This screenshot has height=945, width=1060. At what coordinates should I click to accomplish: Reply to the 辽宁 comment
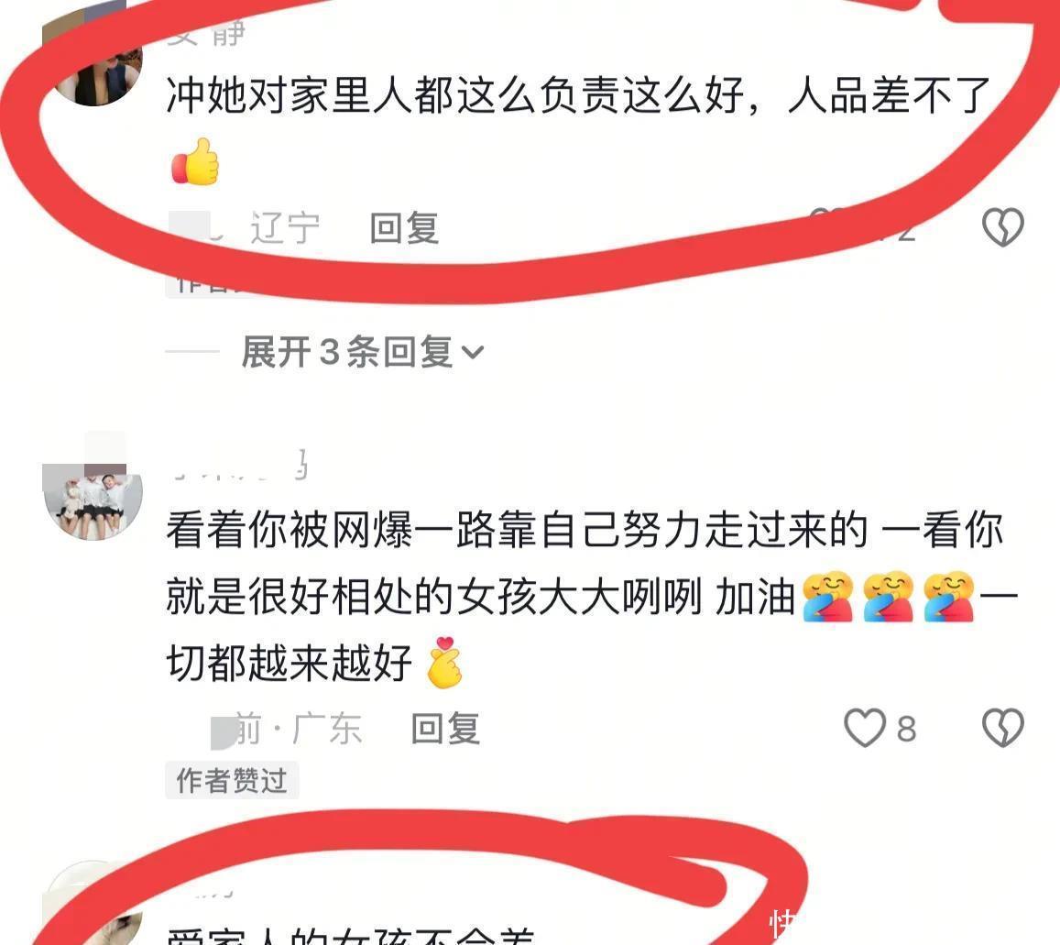[x=404, y=228]
